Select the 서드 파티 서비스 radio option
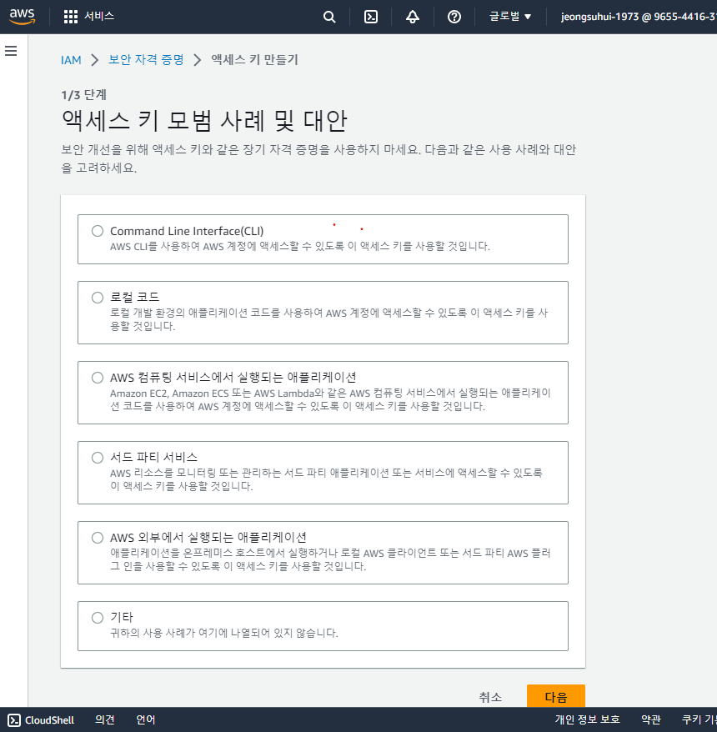The width and height of the screenshot is (717, 732). coord(98,458)
